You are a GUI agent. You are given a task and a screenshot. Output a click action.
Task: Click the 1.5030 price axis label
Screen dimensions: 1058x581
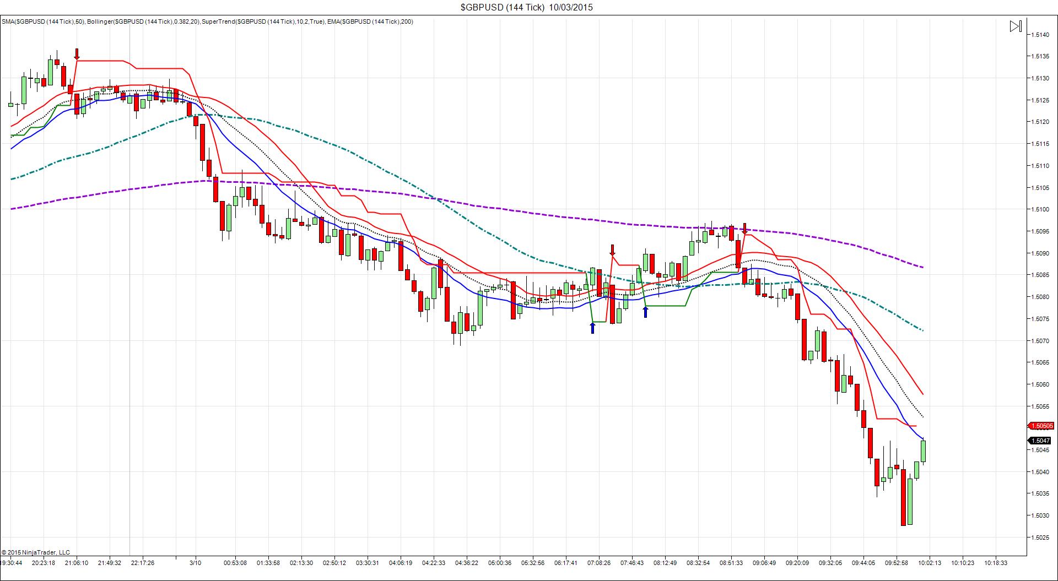1040,515
